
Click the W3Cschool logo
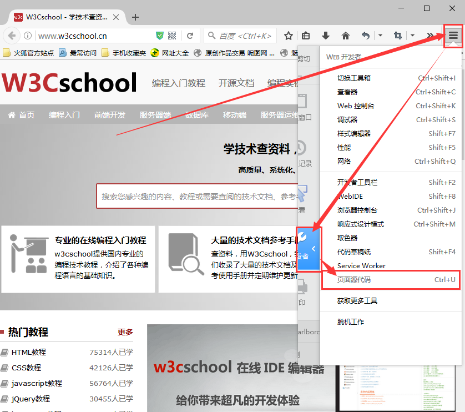tap(69, 83)
